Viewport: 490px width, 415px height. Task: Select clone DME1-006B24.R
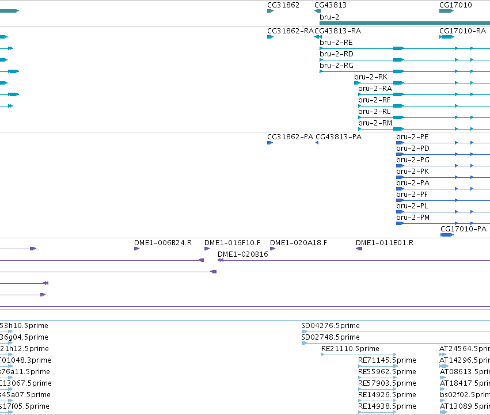click(x=163, y=243)
